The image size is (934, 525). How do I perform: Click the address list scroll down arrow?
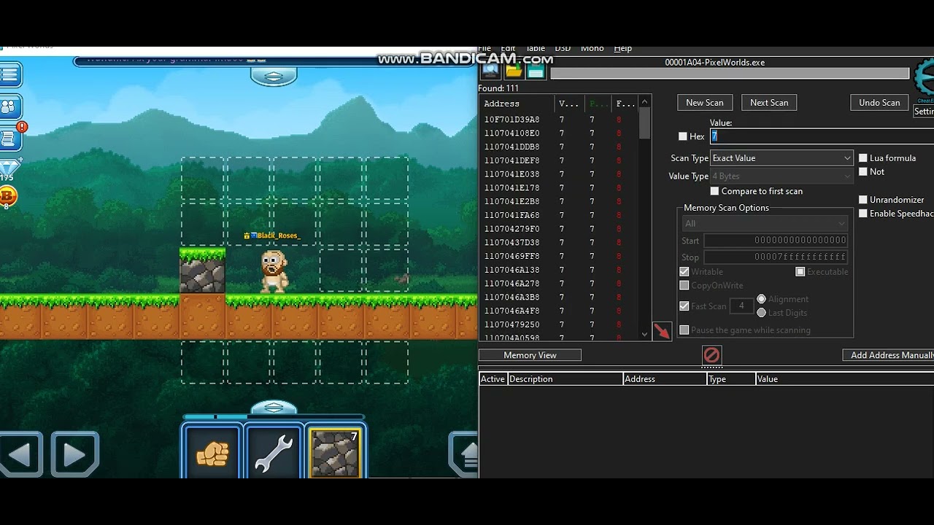644,335
